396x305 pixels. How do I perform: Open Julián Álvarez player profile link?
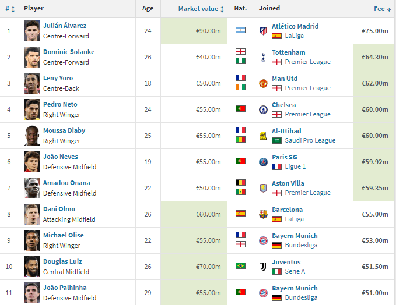click(x=65, y=26)
